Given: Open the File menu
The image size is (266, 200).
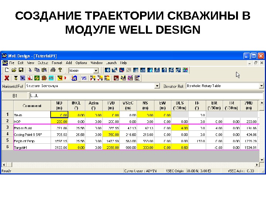Looking at the screenshot, I should tap(12, 63).
